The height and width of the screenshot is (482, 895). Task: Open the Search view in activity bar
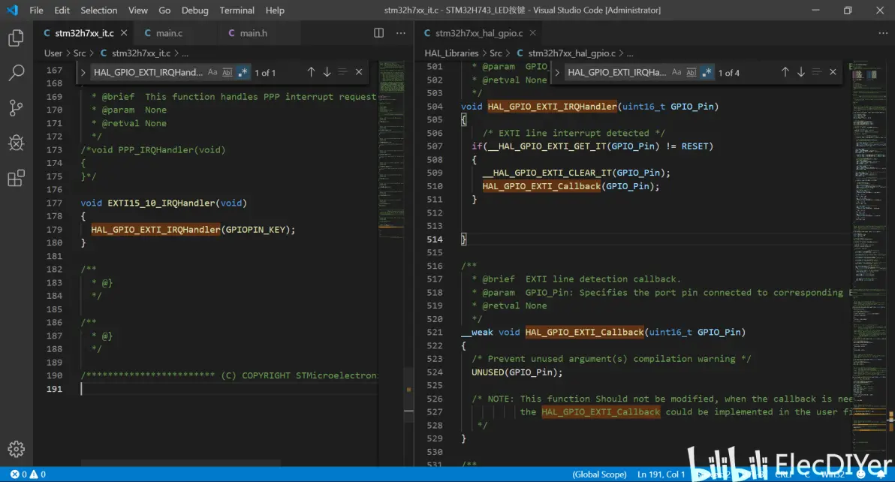(x=16, y=73)
